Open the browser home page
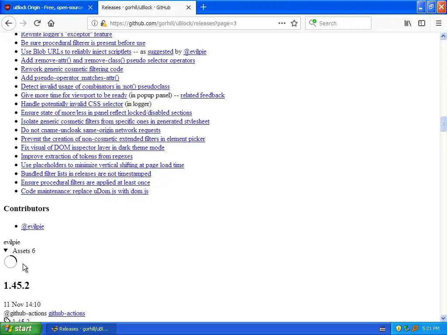The width and height of the screenshot is (447, 335). point(51,24)
